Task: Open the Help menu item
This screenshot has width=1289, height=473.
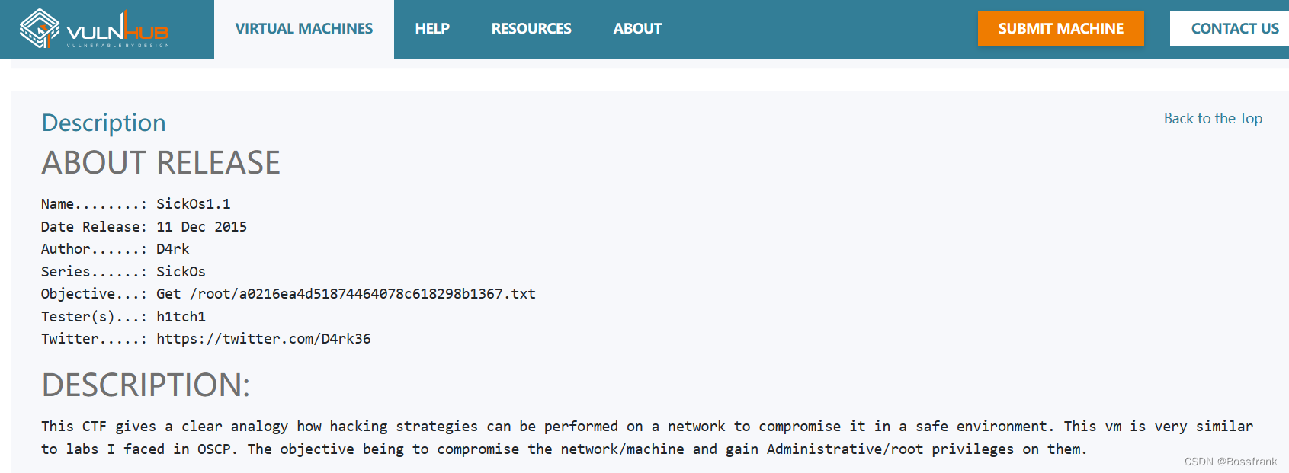Action: pyautogui.click(x=432, y=29)
